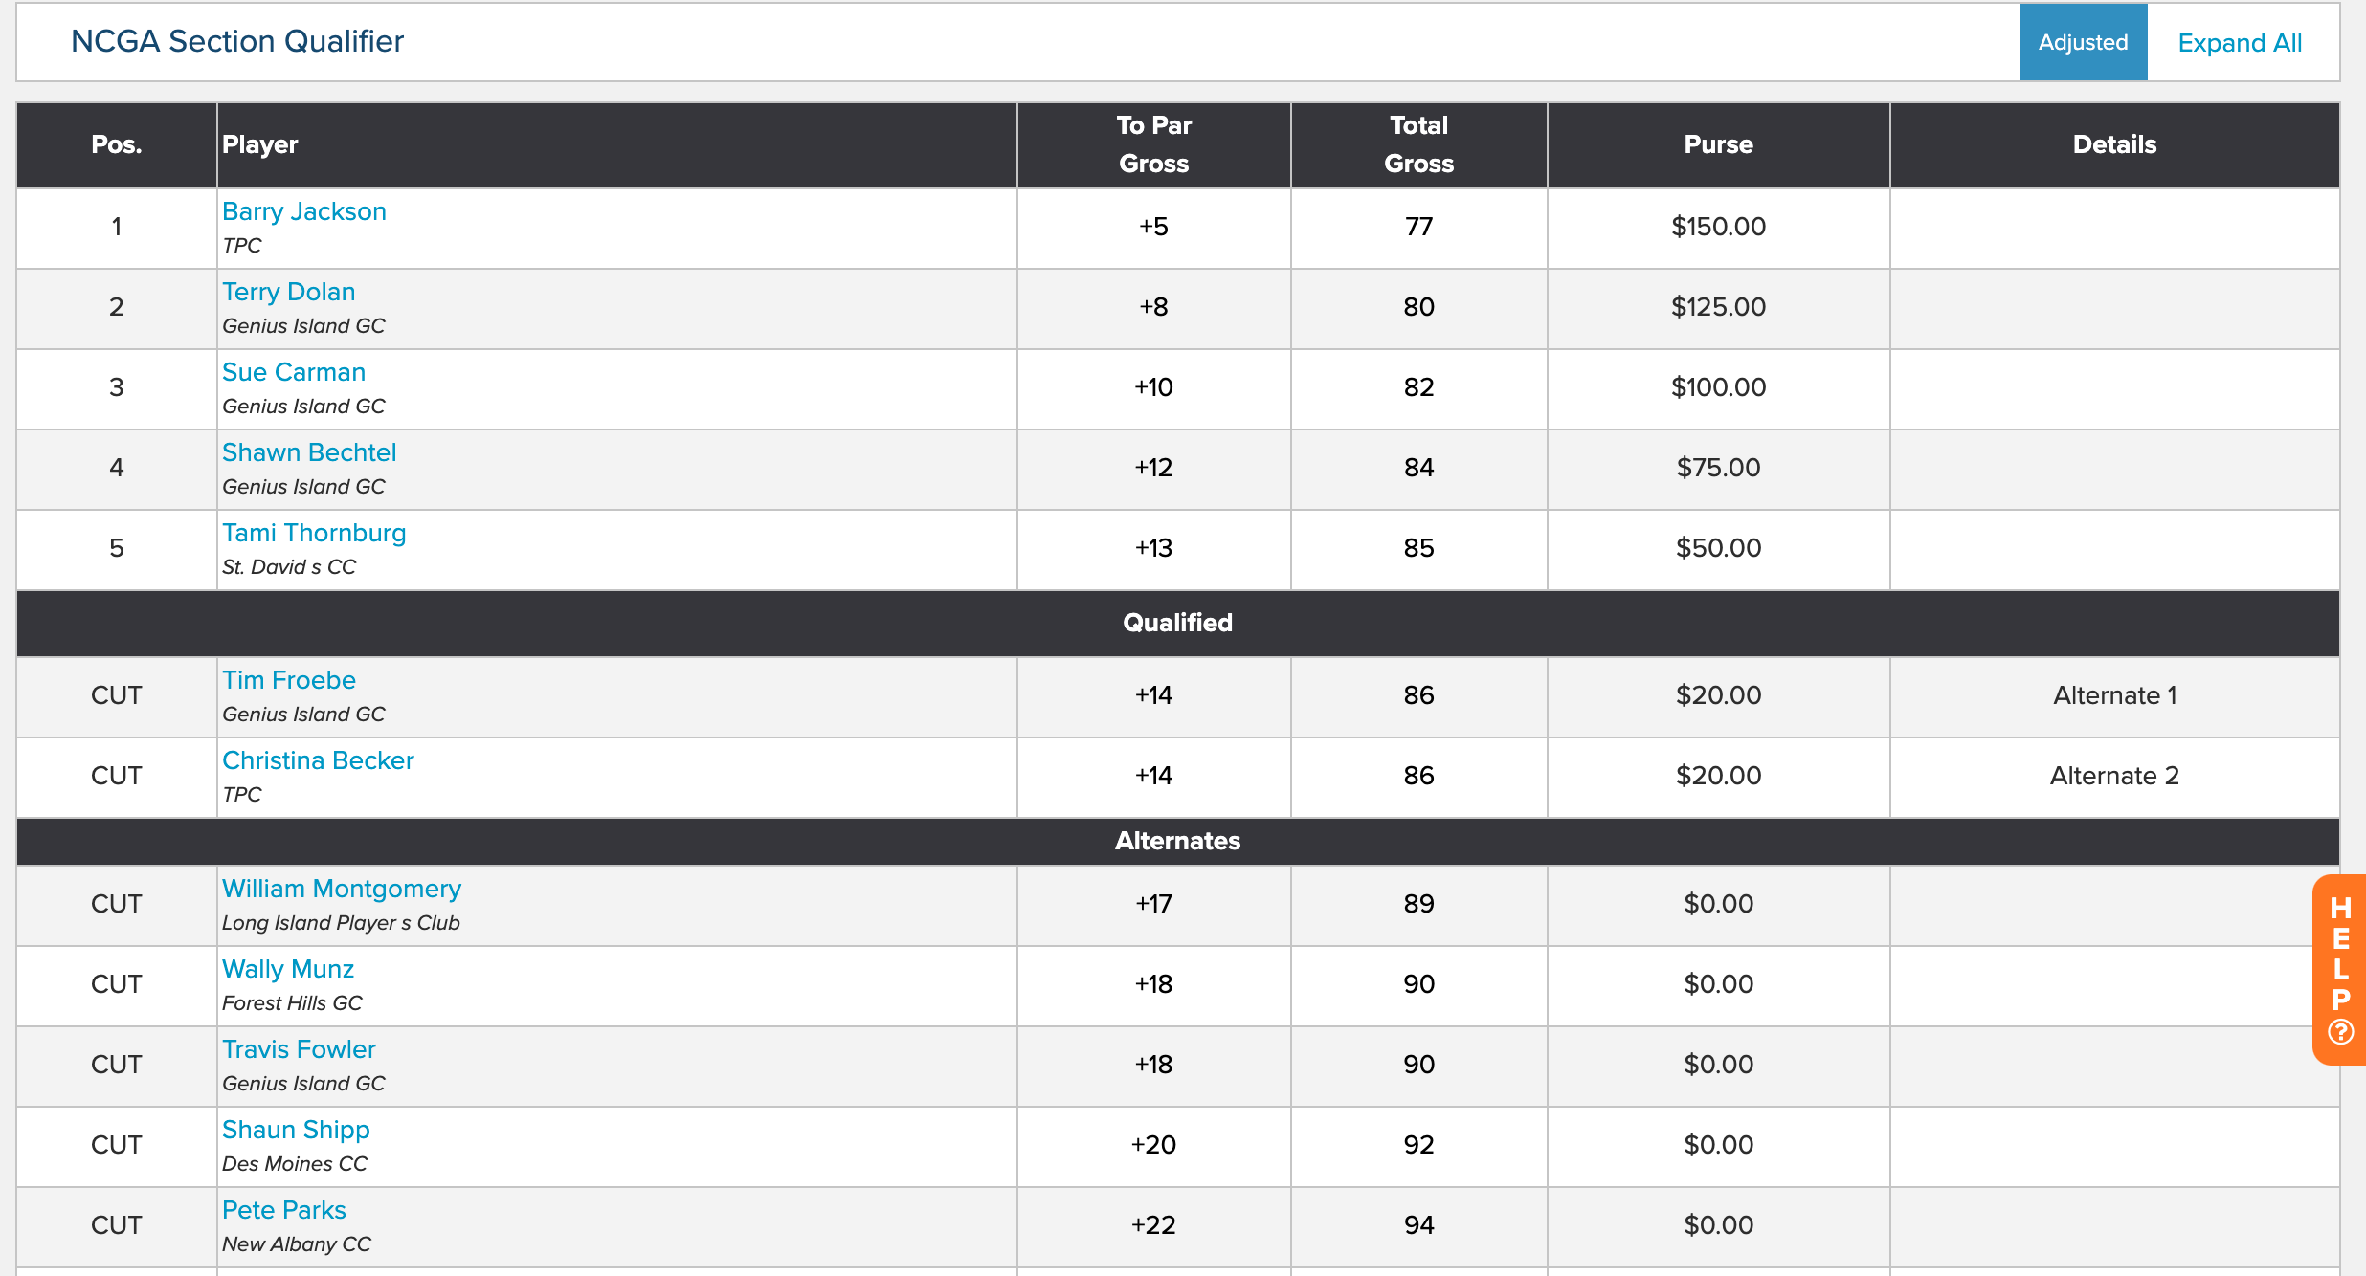Toggle the Adjusted scores button
Image resolution: width=2366 pixels, height=1276 pixels.
(2083, 42)
